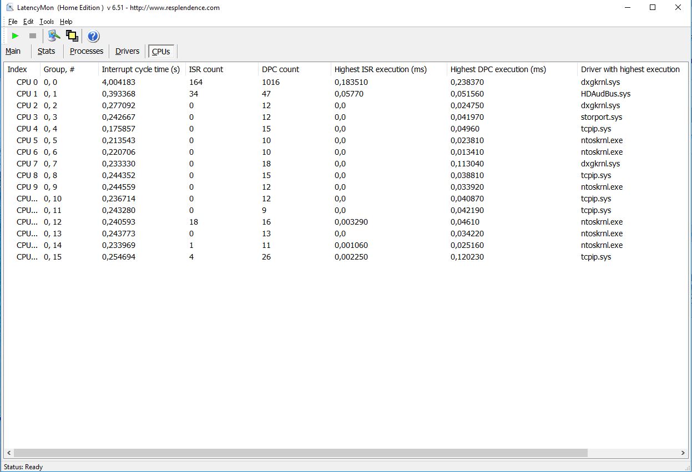Open the File menu

[13, 22]
